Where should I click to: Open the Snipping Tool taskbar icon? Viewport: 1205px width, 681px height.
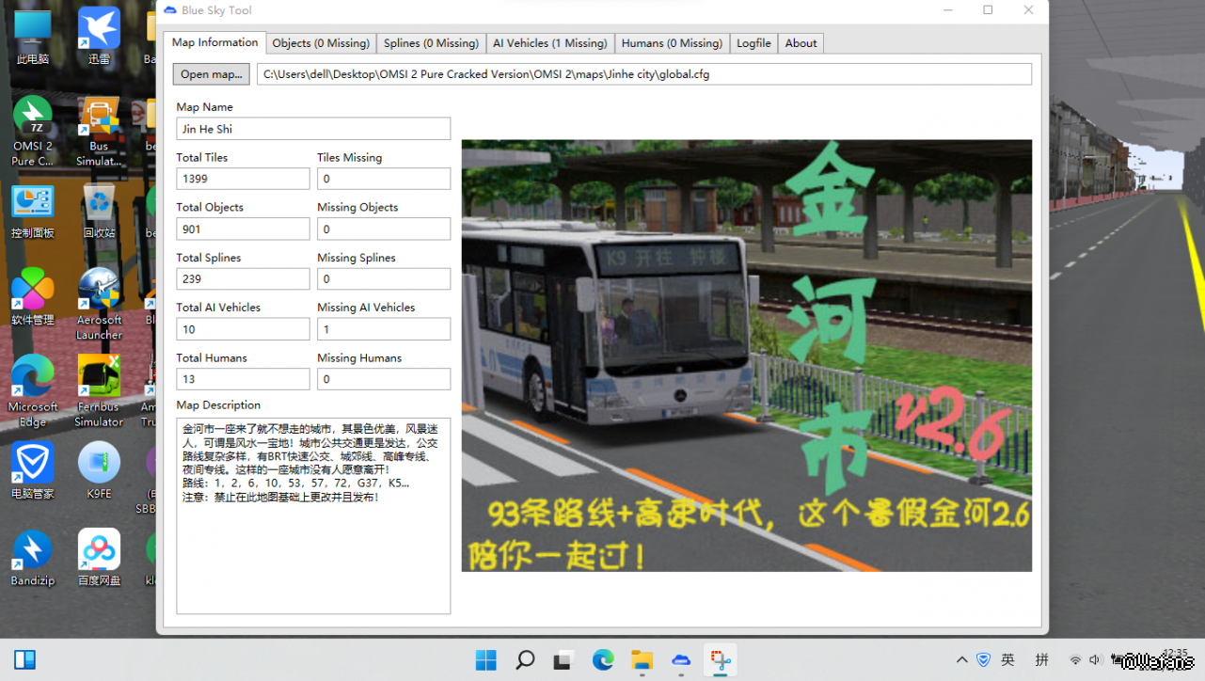click(x=721, y=660)
